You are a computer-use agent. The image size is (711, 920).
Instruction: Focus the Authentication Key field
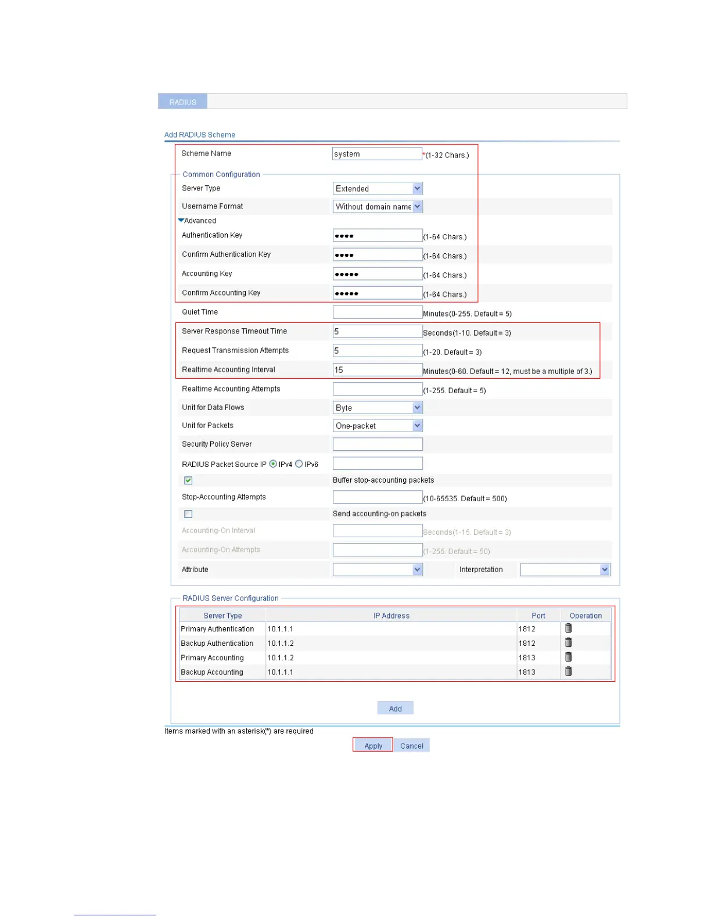378,235
